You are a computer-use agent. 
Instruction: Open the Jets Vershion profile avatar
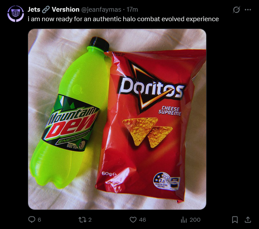click(x=16, y=14)
